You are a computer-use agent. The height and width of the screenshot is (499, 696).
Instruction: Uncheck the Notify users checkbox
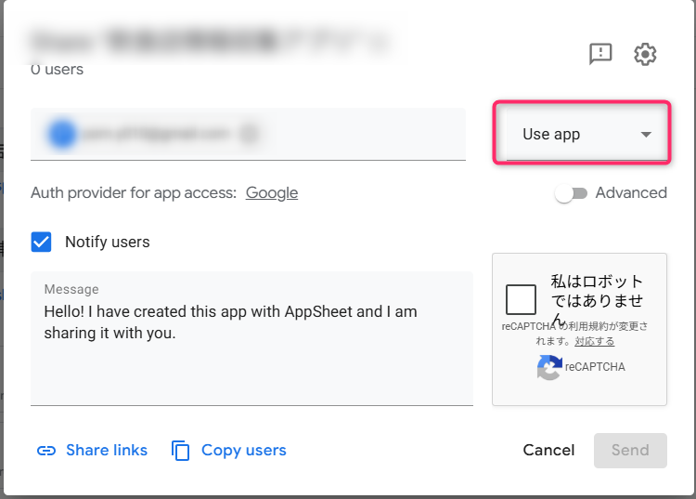coord(42,243)
